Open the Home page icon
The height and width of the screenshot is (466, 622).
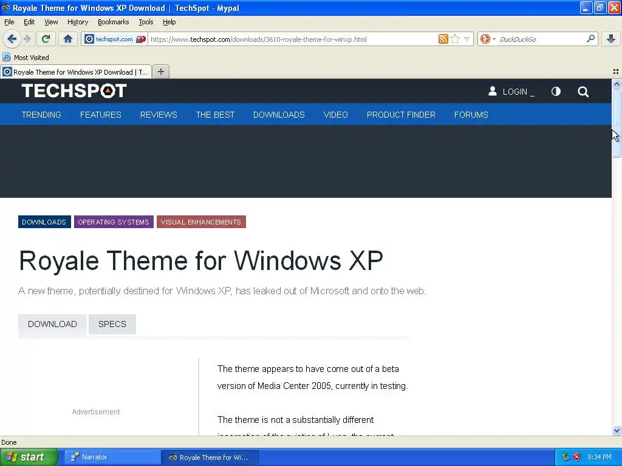click(68, 39)
